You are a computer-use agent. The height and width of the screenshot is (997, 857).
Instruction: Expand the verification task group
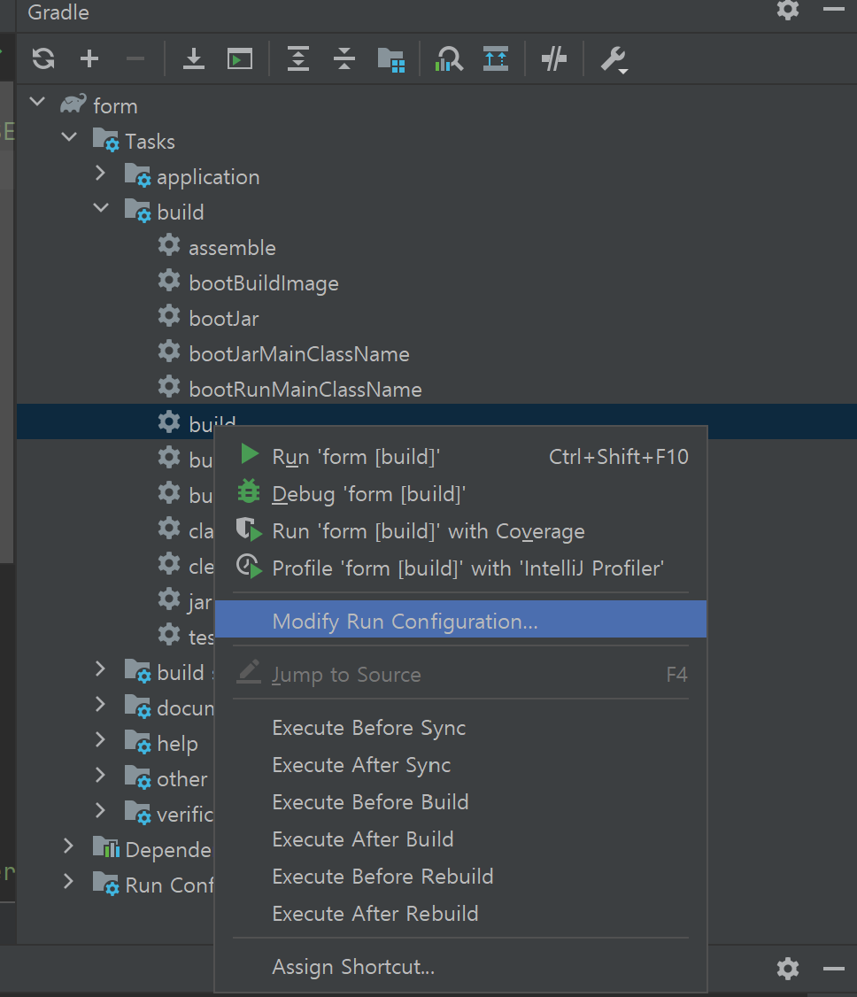click(100, 810)
